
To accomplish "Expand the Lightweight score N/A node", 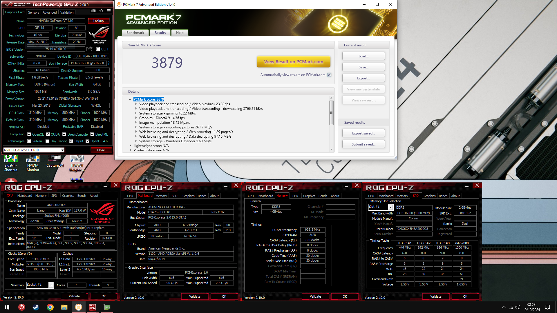I will click(x=130, y=146).
